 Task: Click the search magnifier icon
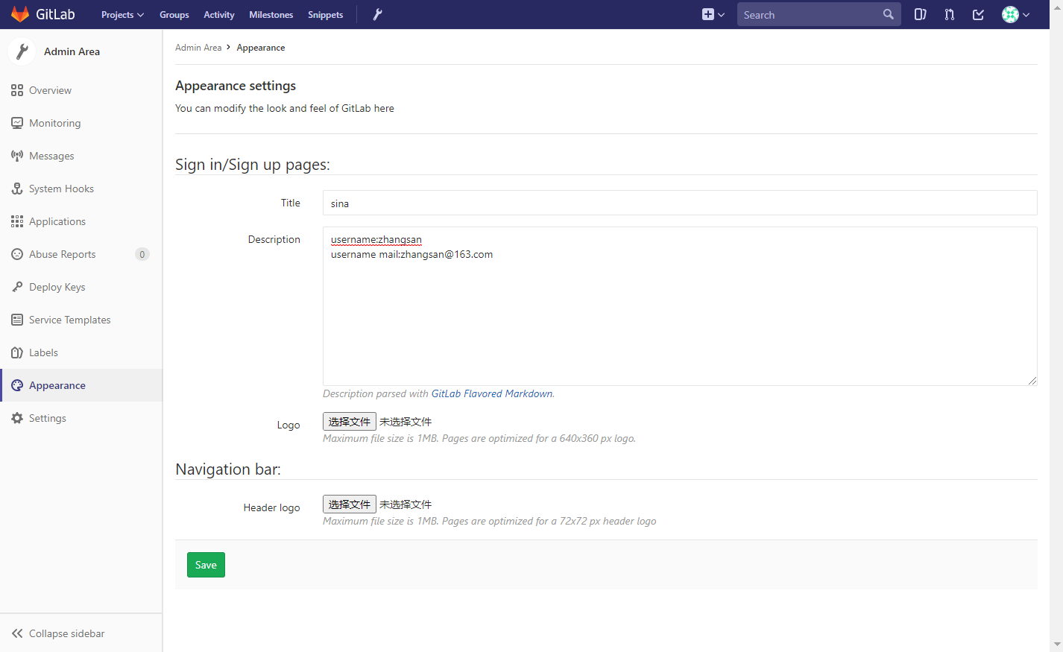888,14
